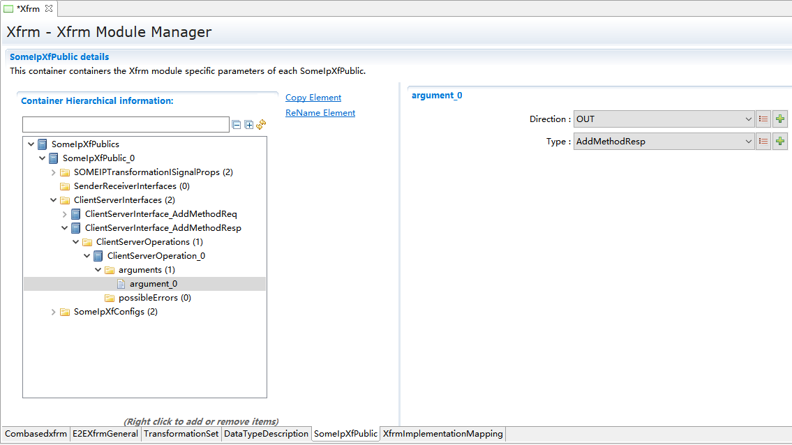Click the ReName Element link

(320, 113)
